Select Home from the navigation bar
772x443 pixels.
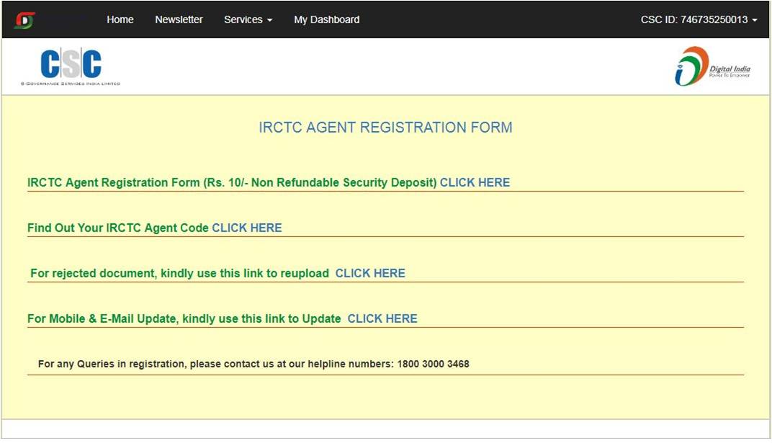[x=120, y=19]
